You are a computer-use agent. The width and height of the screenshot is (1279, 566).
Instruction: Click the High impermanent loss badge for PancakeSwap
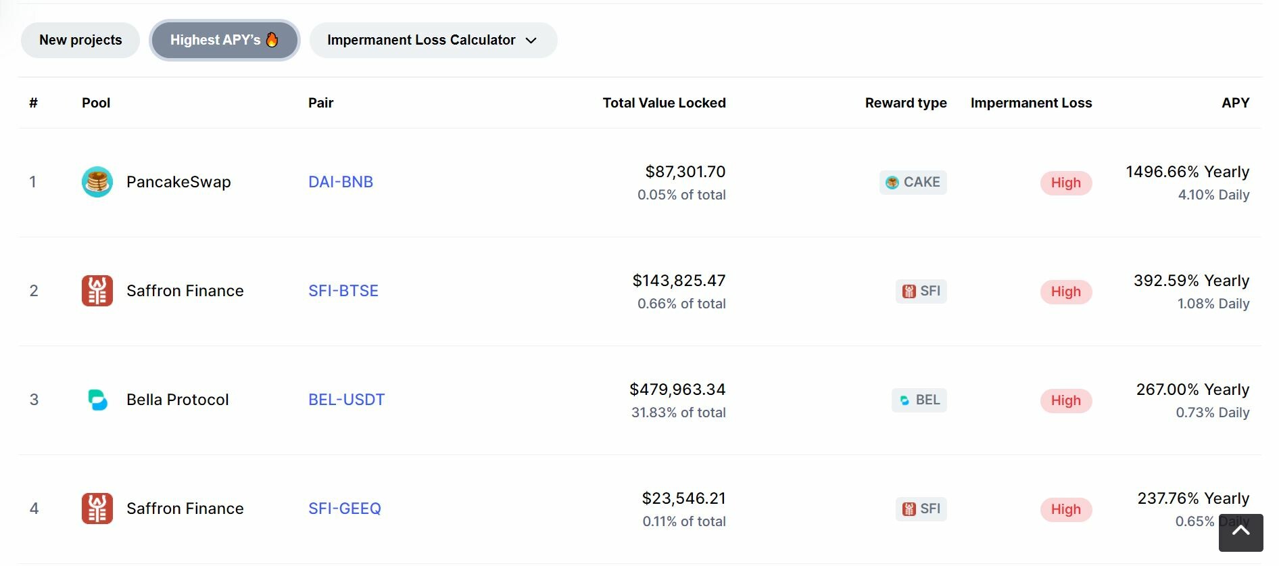click(x=1065, y=183)
